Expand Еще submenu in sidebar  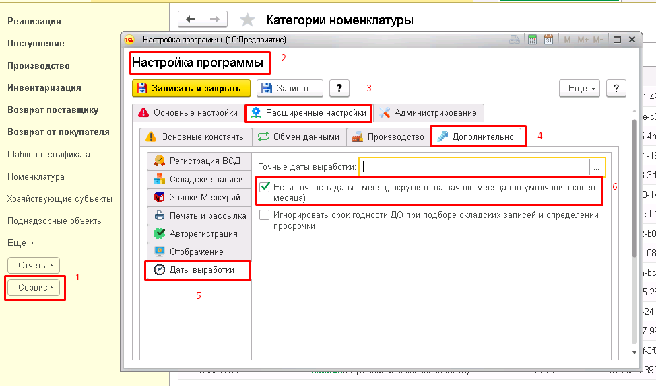pos(20,243)
